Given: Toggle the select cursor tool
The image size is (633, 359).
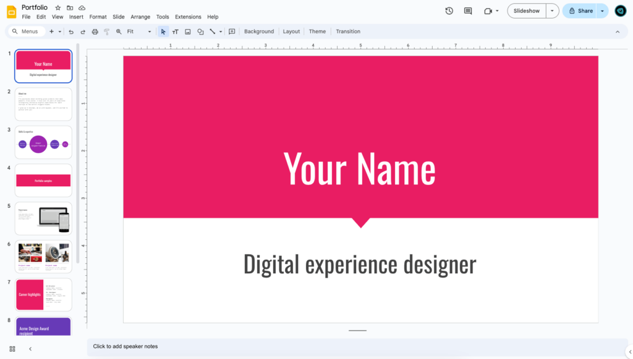Looking at the screenshot, I should coord(163,31).
